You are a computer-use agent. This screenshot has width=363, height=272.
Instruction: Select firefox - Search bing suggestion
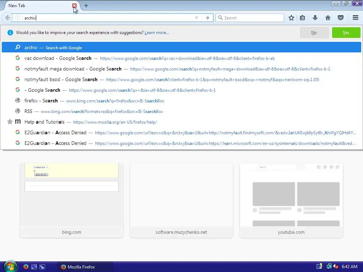coord(181,101)
